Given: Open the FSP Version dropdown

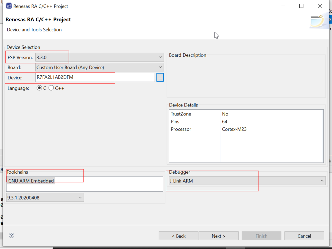Looking at the screenshot, I should tap(100, 57).
